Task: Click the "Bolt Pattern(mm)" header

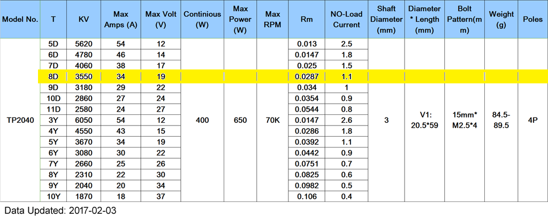Action: 465,20
